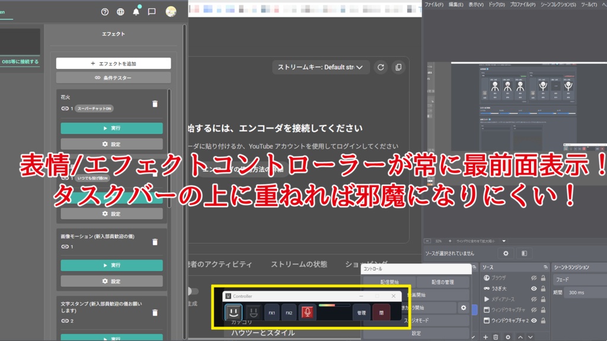Open 設定 for the いつでも投げ銭ON effect
The height and width of the screenshot is (341, 607).
tap(111, 214)
